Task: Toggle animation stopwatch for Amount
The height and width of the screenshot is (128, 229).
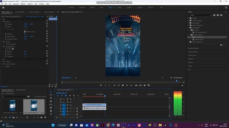Action: pos(6,51)
